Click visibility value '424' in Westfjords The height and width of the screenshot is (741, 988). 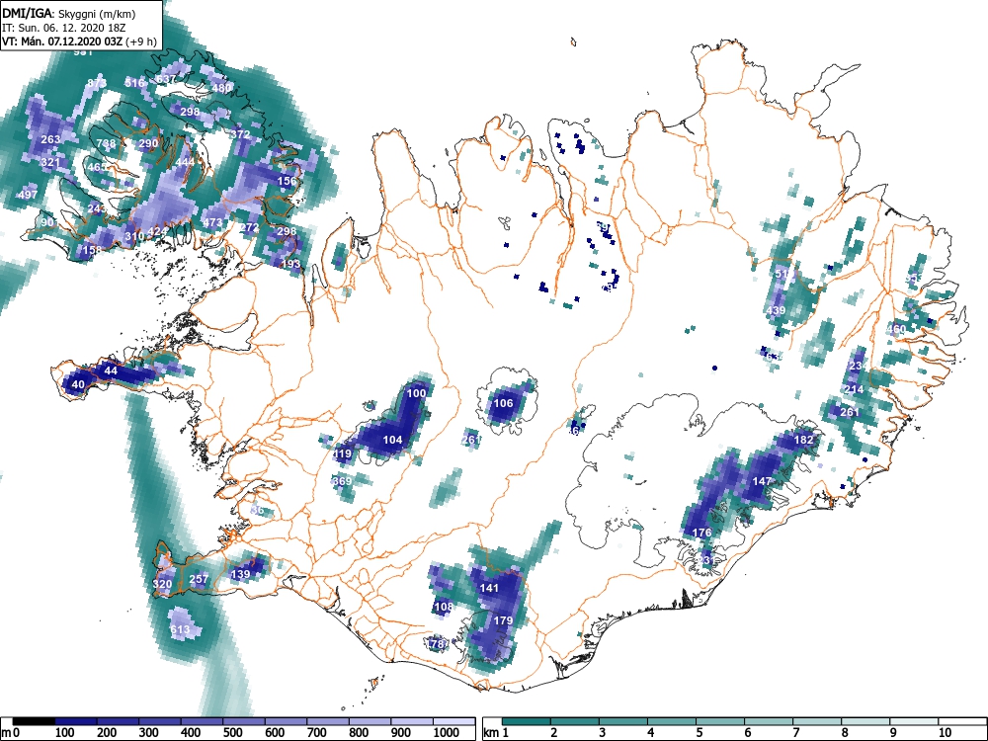(x=157, y=232)
